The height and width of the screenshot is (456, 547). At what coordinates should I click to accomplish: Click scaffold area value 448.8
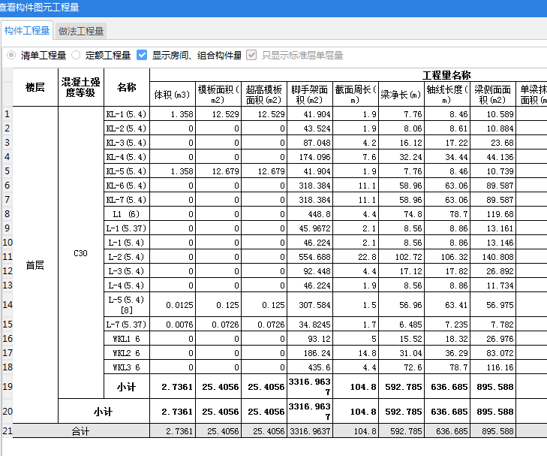tap(309, 214)
